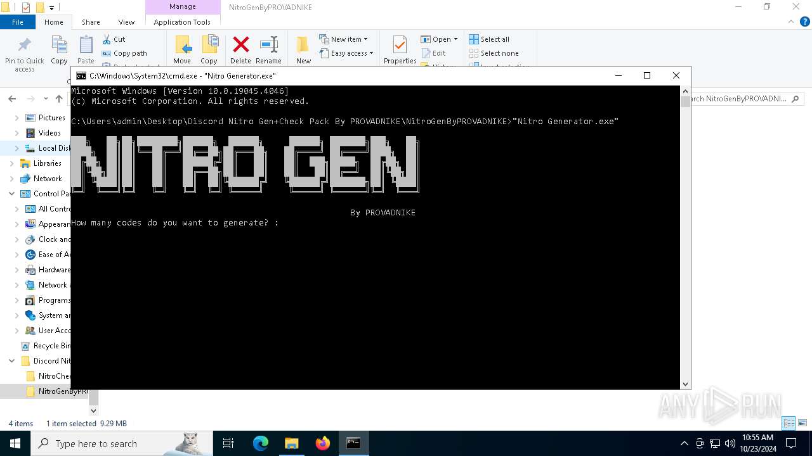Click Select all in ribbon
The image size is (812, 456).
click(489, 39)
